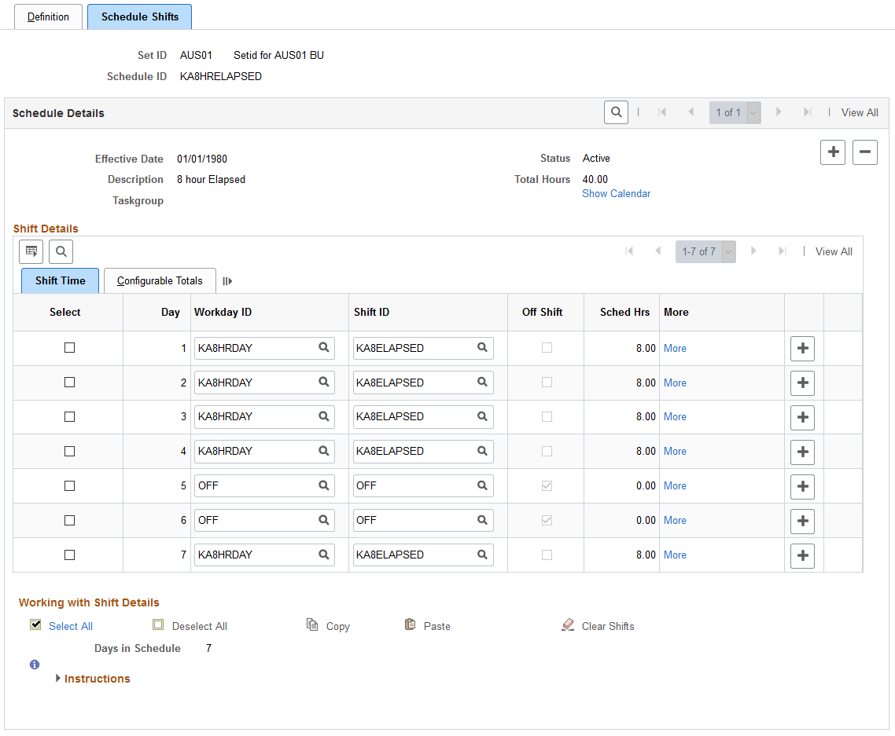895x736 pixels.
Task: Check the Select checkbox for Day 5
Action: tap(68, 485)
